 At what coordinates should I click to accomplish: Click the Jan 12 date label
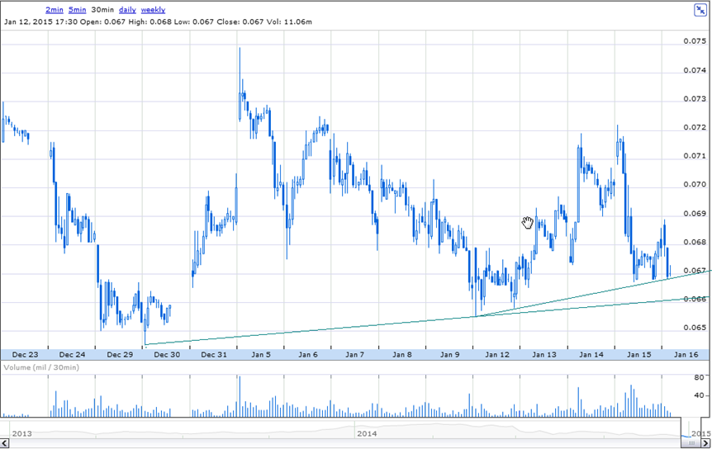click(x=497, y=355)
